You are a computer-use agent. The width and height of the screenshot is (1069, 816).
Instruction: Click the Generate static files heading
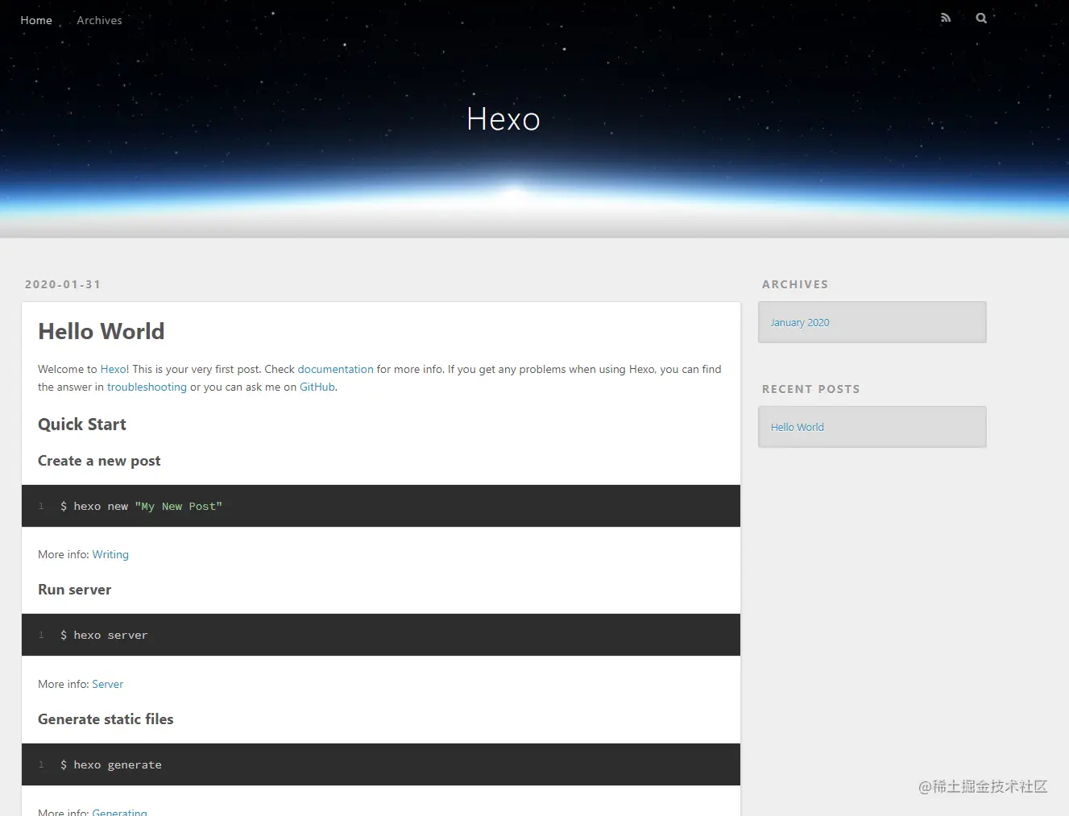pos(106,719)
